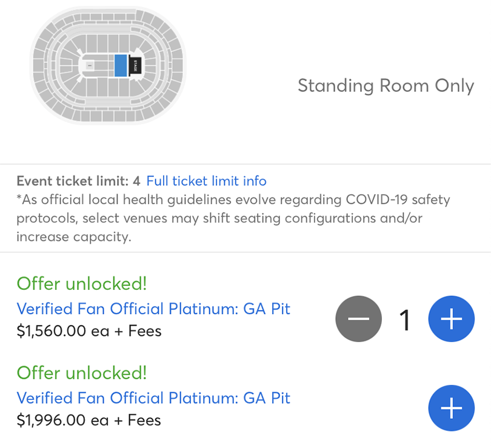The height and width of the screenshot is (446, 491).
Task: Click the Event ticket limit: 4 label
Action: pyautogui.click(x=78, y=181)
